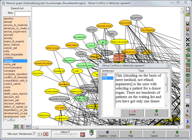Click the reduce % slider handle
Screen dimensions: 192x140
tap(71, 134)
